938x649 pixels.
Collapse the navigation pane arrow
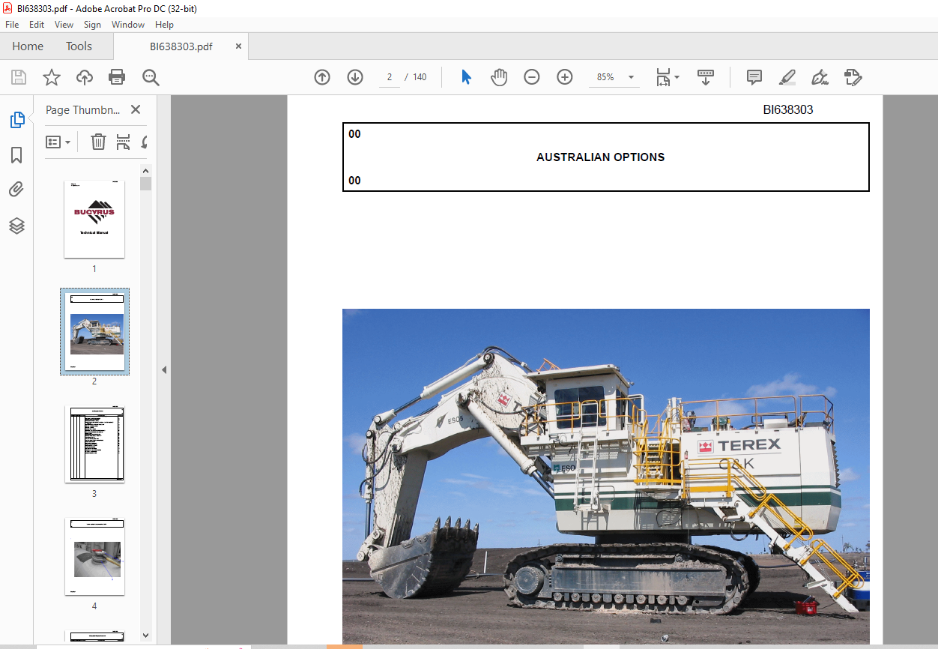164,369
